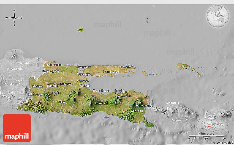Select the Surabaya city label
The image size is (234, 145).
pos(84,74)
